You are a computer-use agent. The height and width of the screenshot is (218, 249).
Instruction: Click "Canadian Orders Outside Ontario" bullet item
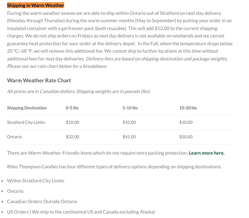pos(42,201)
